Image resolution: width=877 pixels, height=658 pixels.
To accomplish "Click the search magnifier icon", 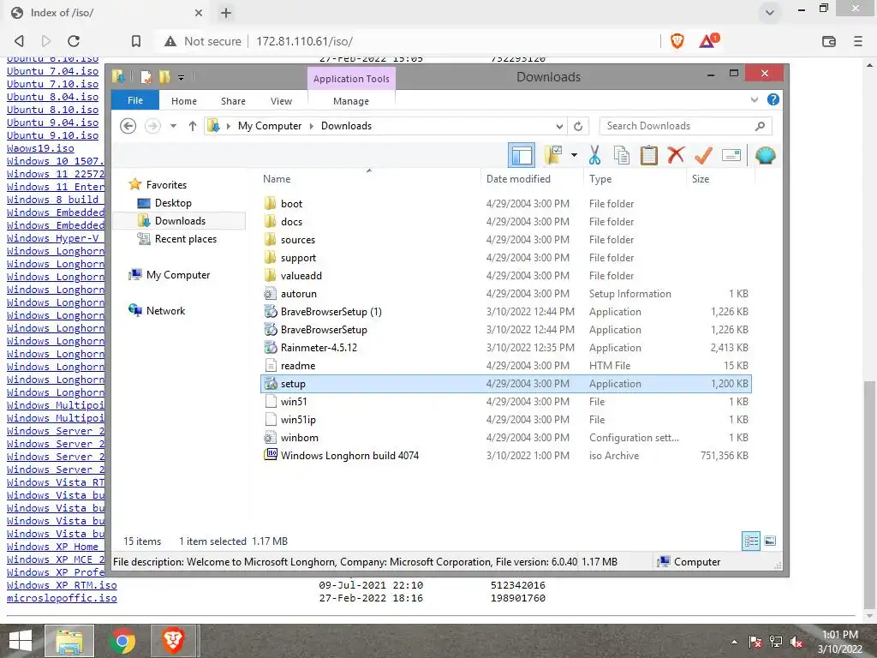I will [761, 126].
